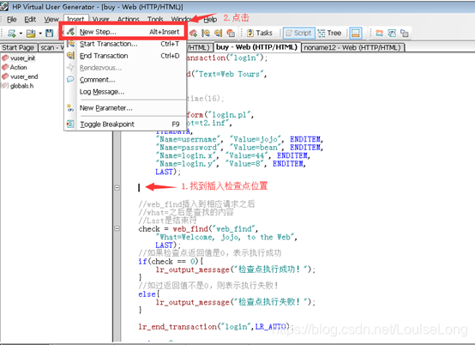The width and height of the screenshot is (475, 345).
Task: Click the 'Name=login.x' code line
Action: tap(233, 156)
